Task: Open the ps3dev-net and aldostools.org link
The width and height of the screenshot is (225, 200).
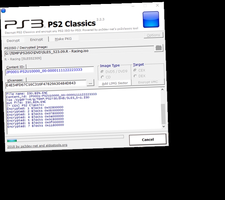Action: click(37, 146)
